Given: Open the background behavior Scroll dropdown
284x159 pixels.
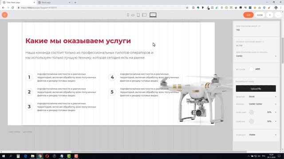Looking at the screenshot, I should (x=262, y=97).
